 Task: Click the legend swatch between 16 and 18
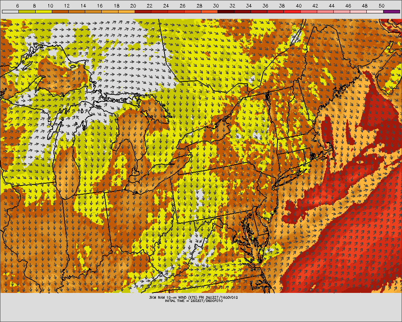click(x=110, y=11)
